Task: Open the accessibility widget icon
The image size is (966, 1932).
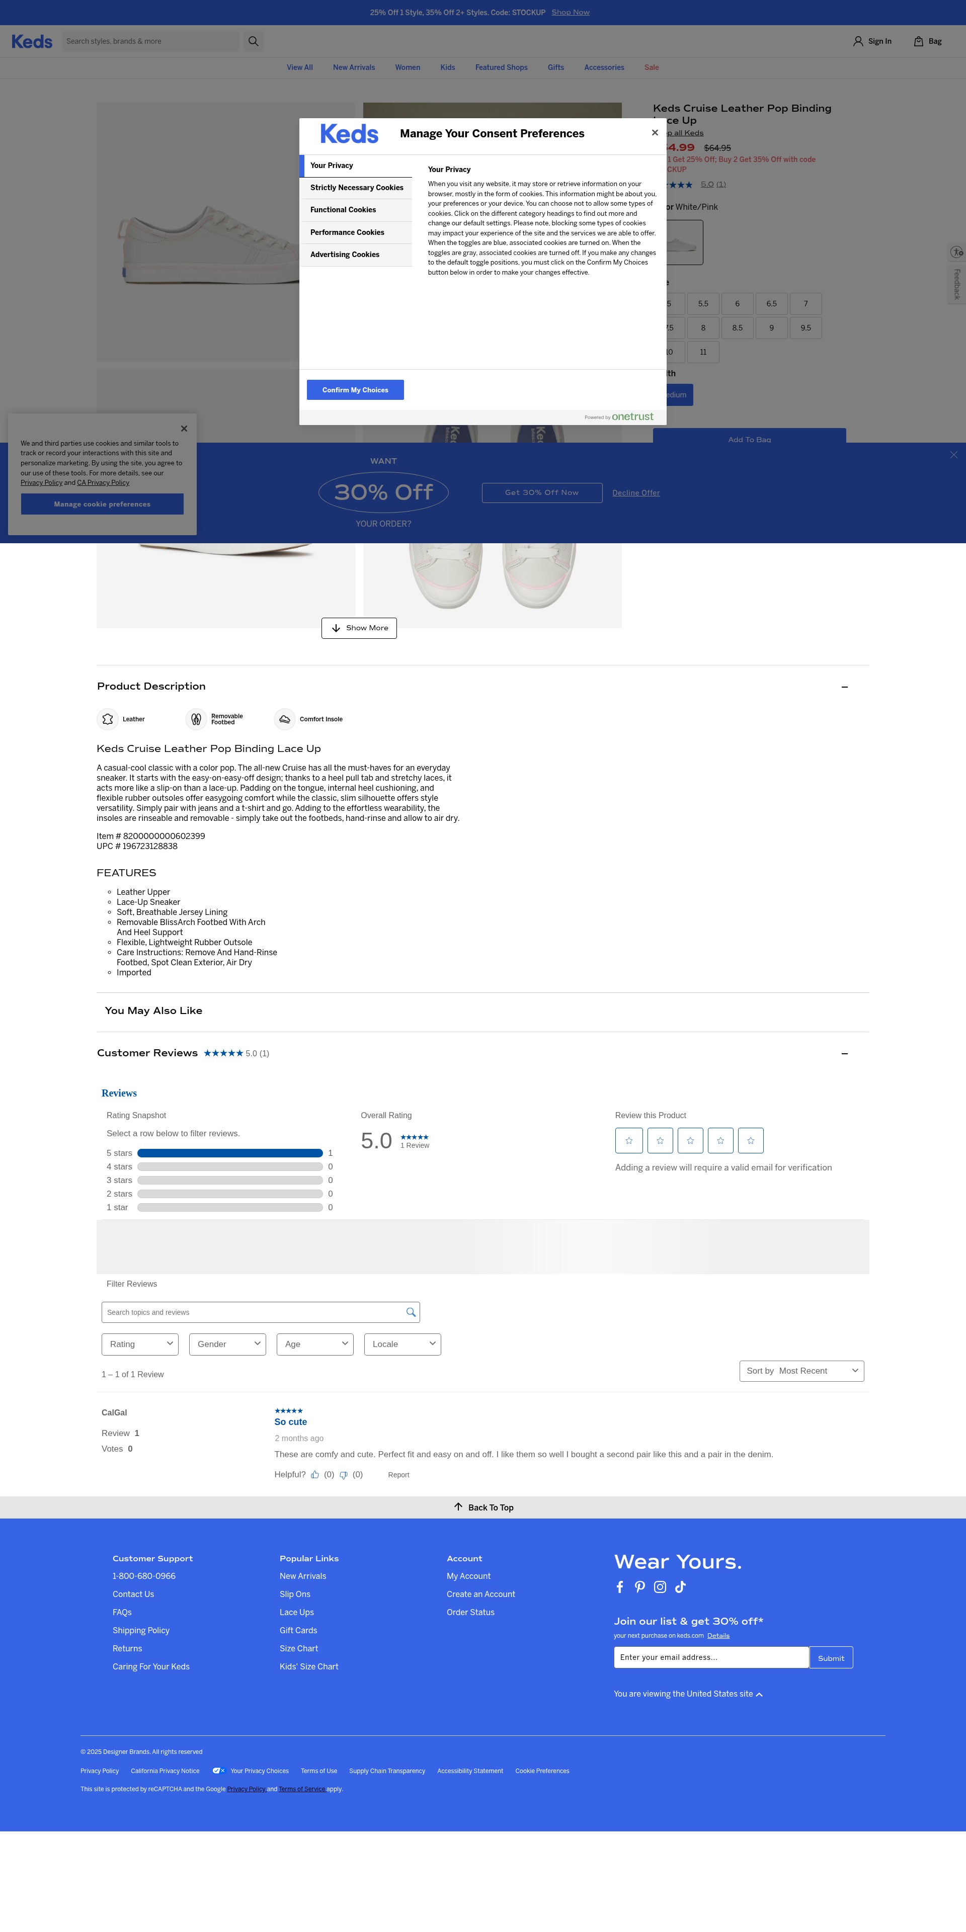Action: (956, 252)
